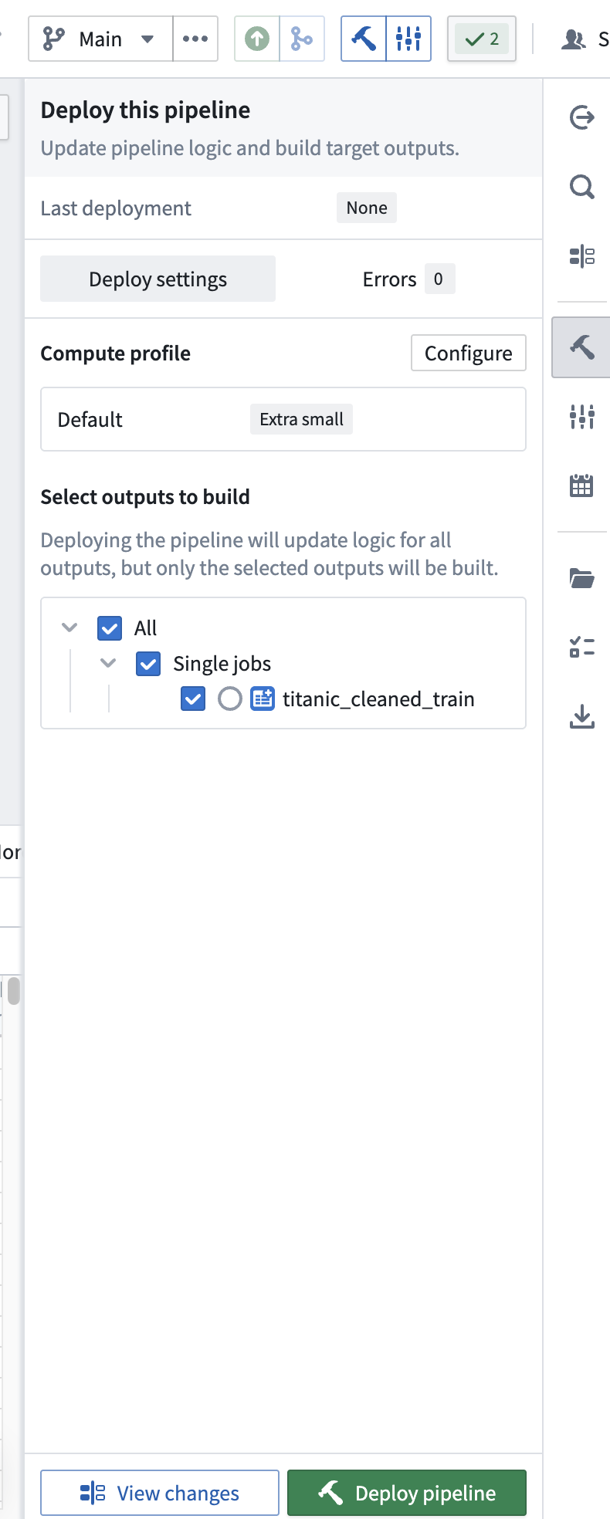610x1519 pixels.
Task: Open search from the right sidebar
Action: click(581, 187)
